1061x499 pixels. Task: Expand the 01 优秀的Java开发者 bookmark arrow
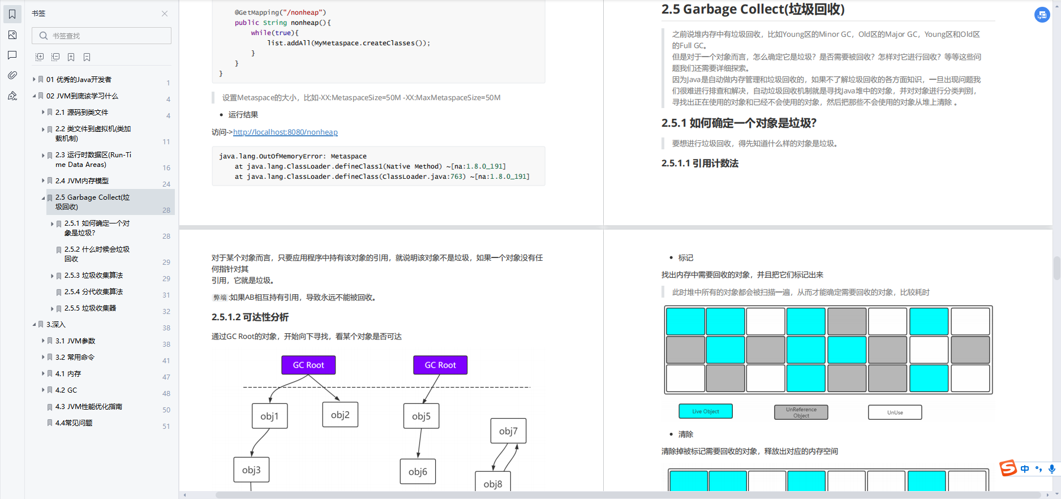[34, 80]
